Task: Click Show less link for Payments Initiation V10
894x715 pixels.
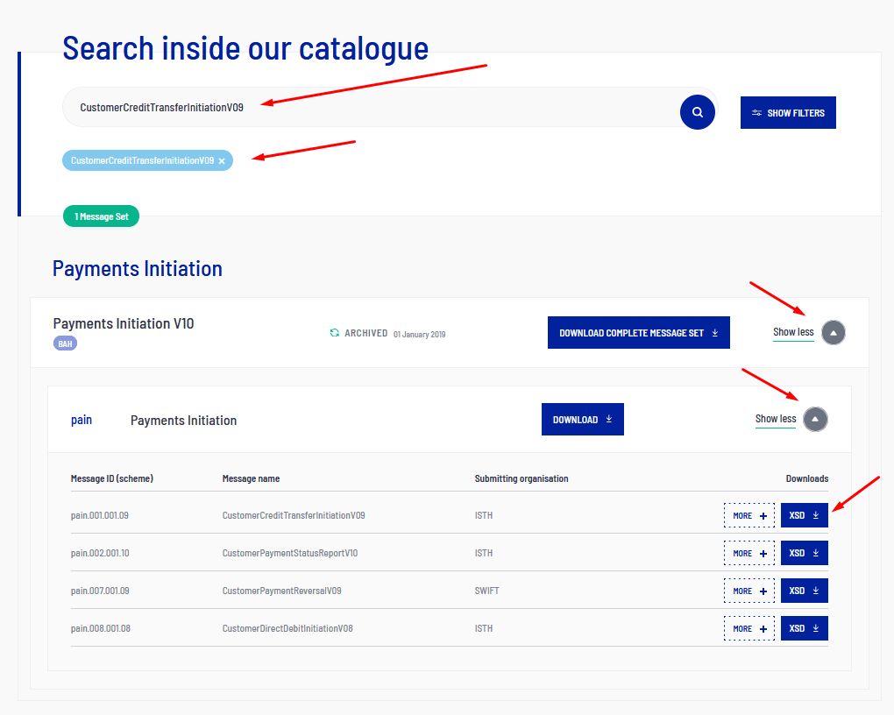Action: (x=793, y=332)
